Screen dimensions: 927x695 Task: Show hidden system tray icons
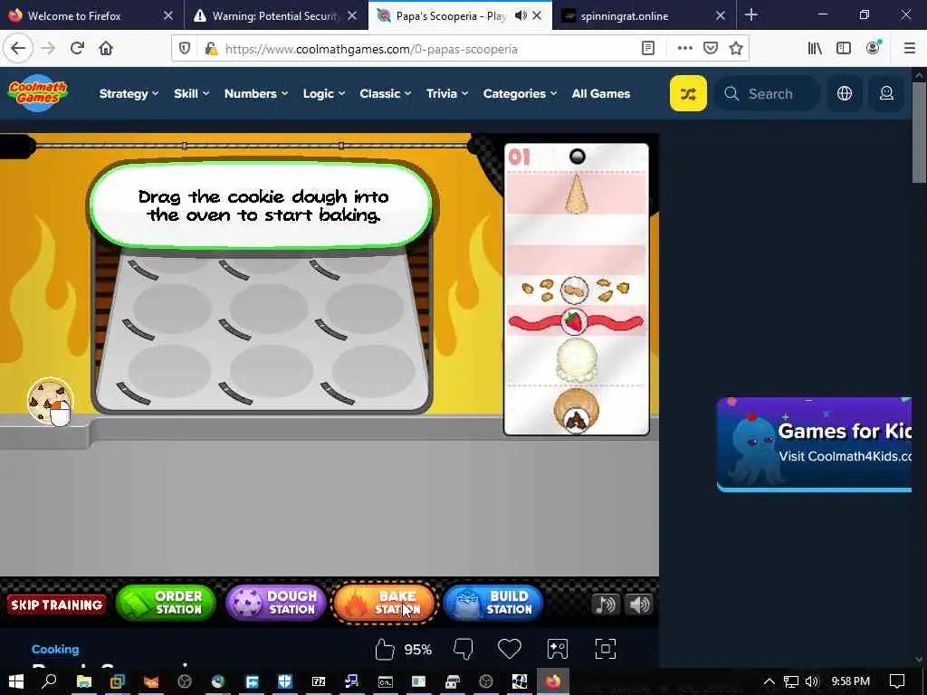769,681
